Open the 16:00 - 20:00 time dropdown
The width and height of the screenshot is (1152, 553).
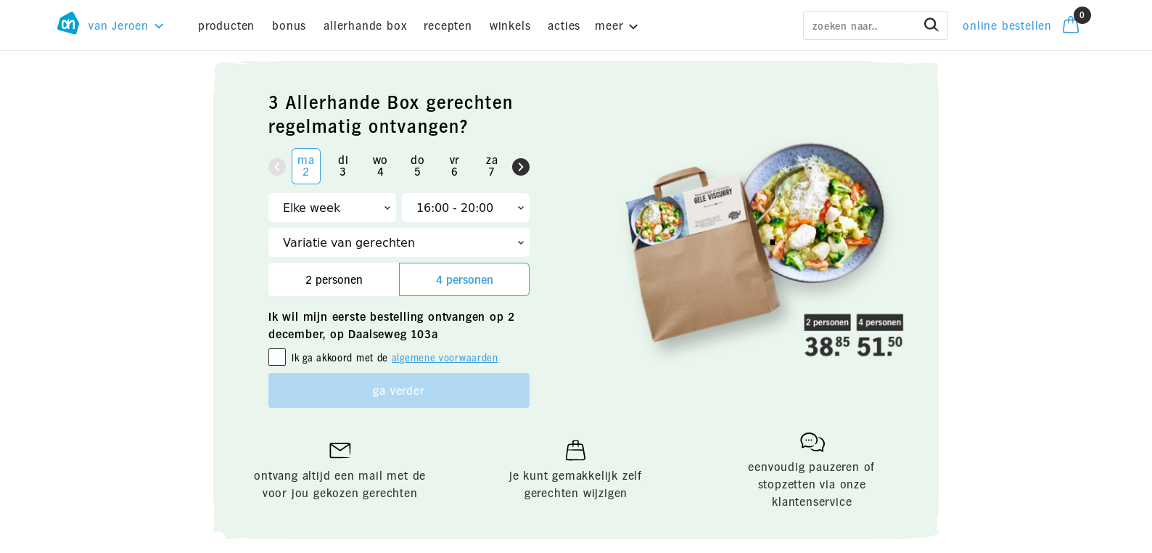point(466,208)
